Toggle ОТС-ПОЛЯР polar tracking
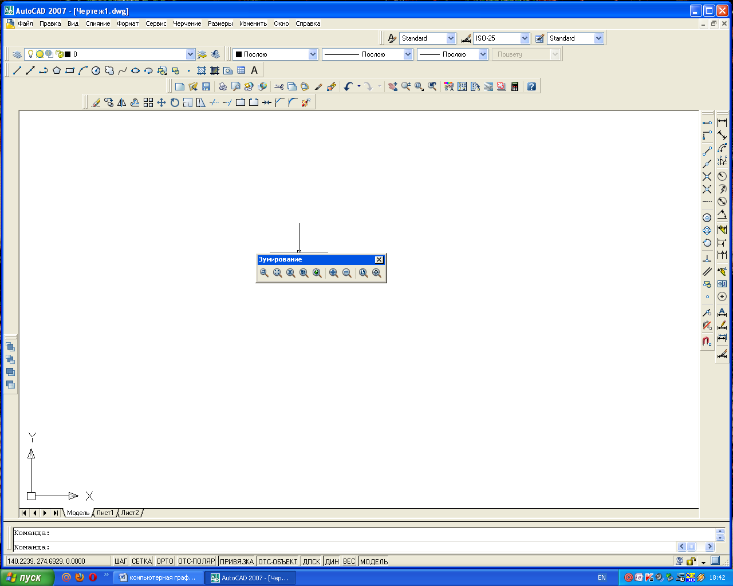Screen dimensions: 733x586 [196, 561]
